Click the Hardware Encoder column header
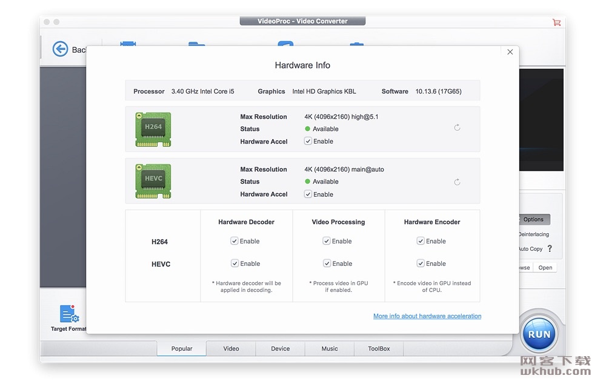Viewport: 606px width, 387px height. tap(432, 222)
